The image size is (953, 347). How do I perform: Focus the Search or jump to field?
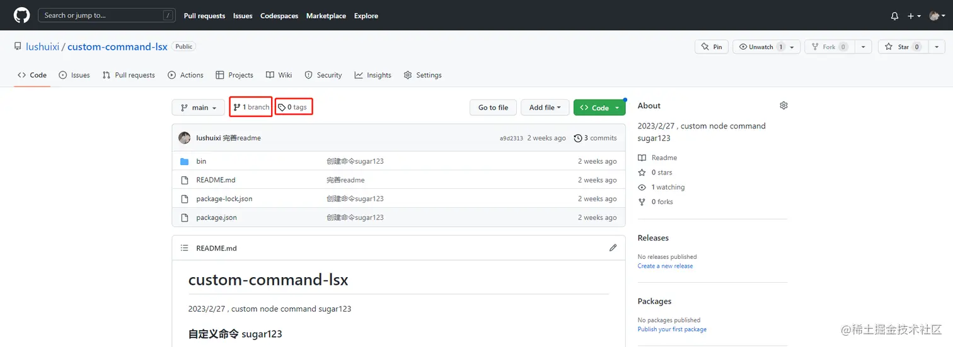107,15
